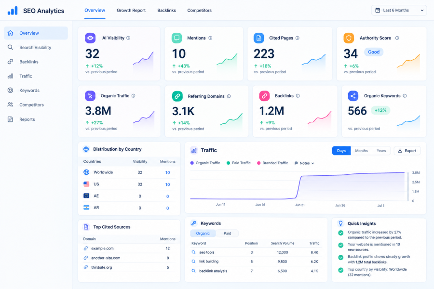
Task: Click the AI Visibility eye icon
Action: pyautogui.click(x=90, y=38)
